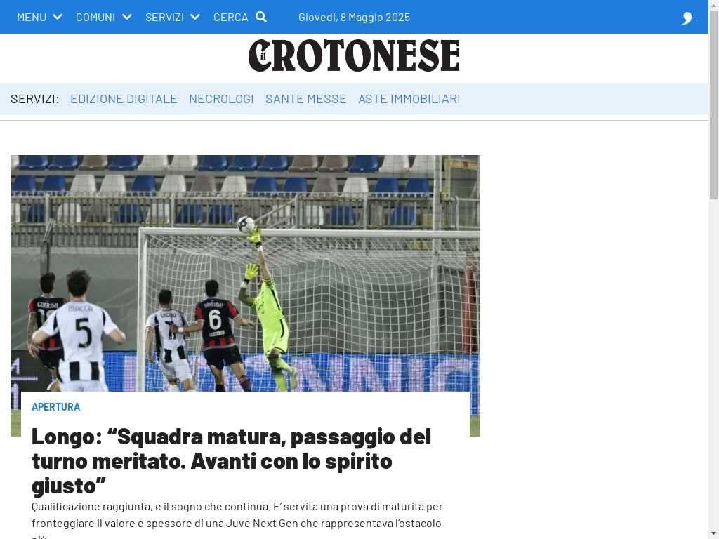Click the CERCA search label
The width and height of the screenshot is (719, 539).
click(x=230, y=17)
